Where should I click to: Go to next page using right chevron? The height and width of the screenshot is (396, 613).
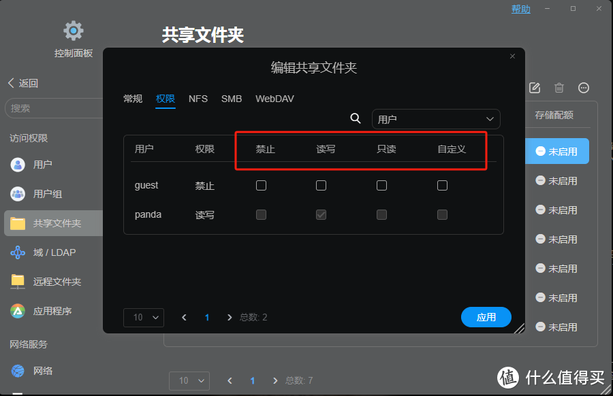(230, 317)
